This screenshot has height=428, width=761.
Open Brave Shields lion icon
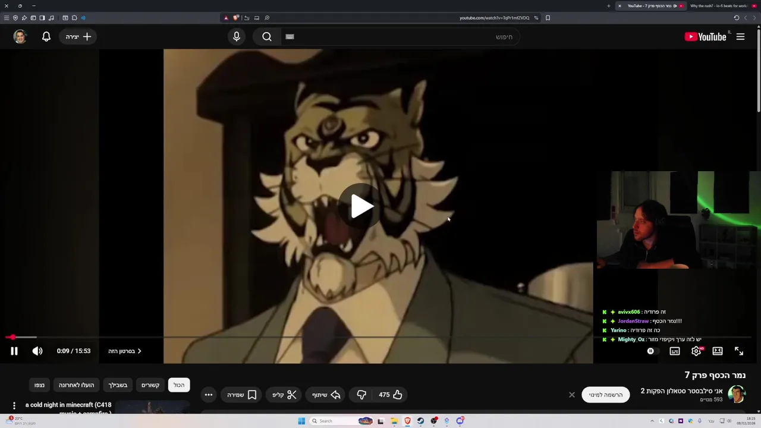(236, 18)
